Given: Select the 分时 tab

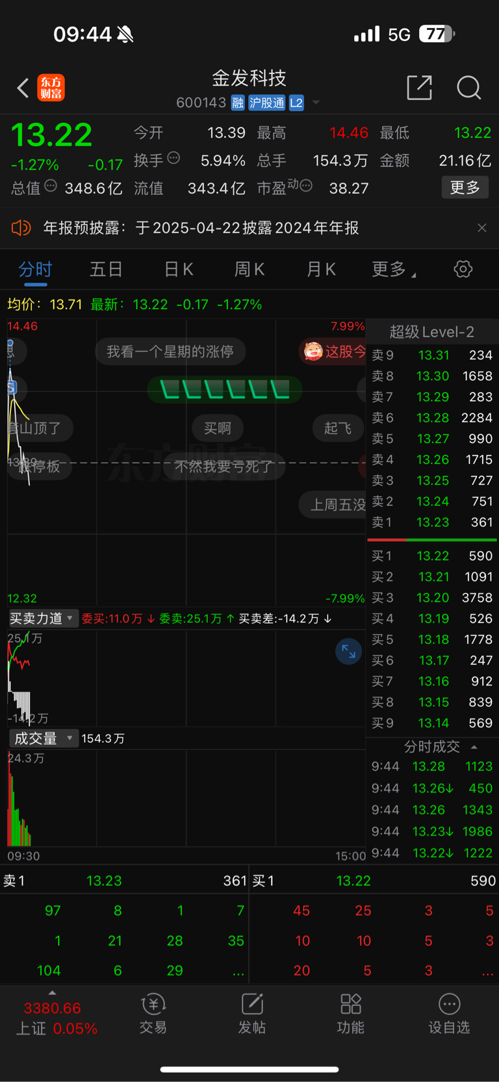Looking at the screenshot, I should (35, 269).
